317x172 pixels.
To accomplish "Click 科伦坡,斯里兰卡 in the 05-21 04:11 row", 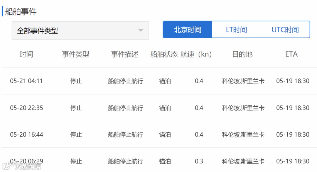I will 243,81.
